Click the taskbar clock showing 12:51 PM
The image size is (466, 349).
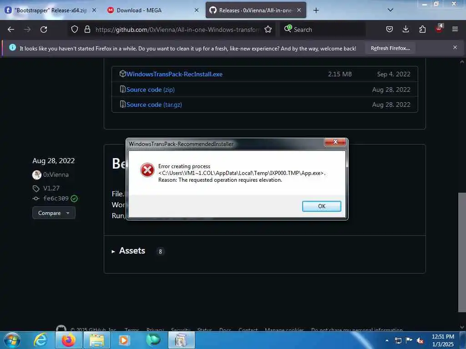tap(443, 340)
